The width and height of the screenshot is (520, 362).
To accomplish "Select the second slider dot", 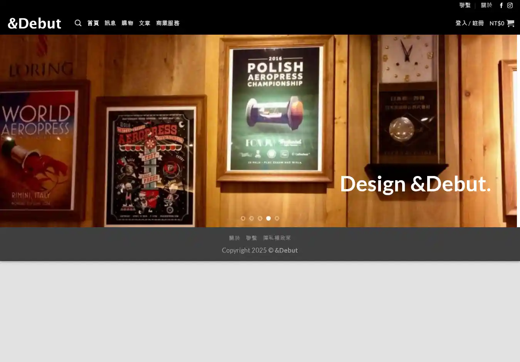I will [252, 218].
